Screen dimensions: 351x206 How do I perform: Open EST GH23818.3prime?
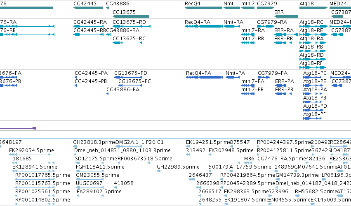click(x=94, y=142)
